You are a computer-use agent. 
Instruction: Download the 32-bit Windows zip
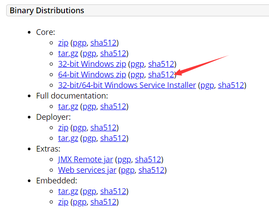pyautogui.click(x=92, y=64)
